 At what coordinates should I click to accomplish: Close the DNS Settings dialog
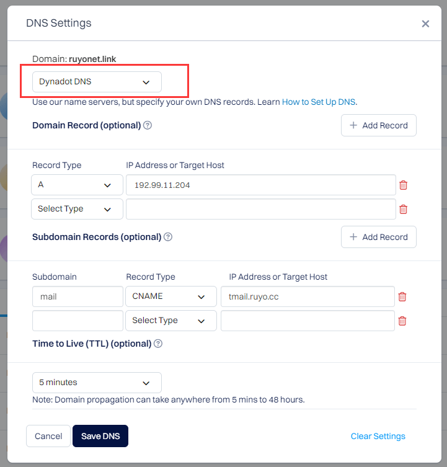[425, 24]
